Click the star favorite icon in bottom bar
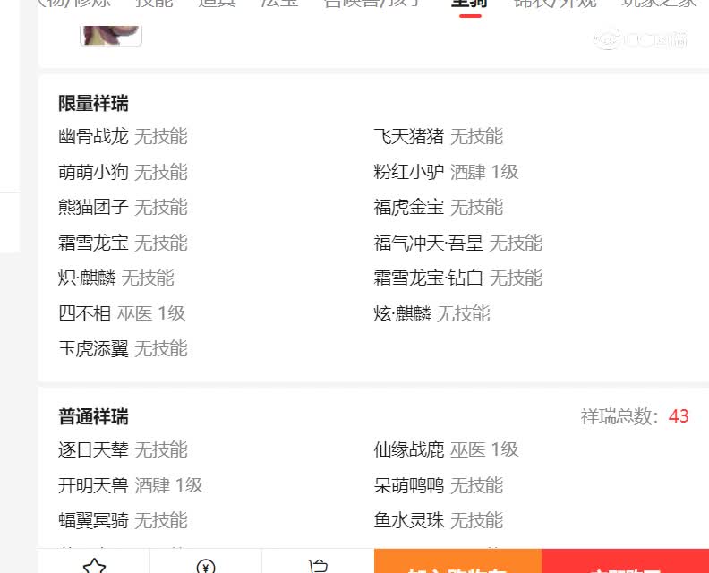Viewport: 709px width, 573px height. tap(94, 566)
